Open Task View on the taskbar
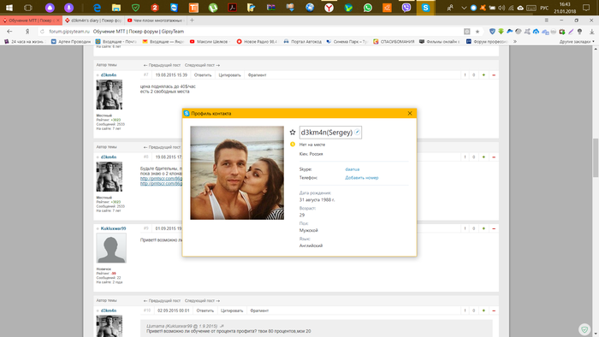Image resolution: width=599 pixels, height=337 pixels. coord(28,8)
